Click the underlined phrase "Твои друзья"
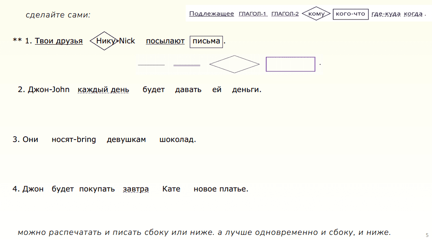 [x=59, y=41]
